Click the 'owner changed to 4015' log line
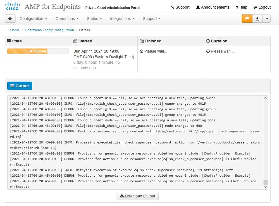279x206 pixels. click(x=108, y=104)
